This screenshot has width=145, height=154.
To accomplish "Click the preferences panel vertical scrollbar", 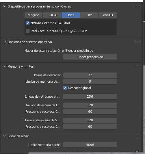I will coord(142,61).
